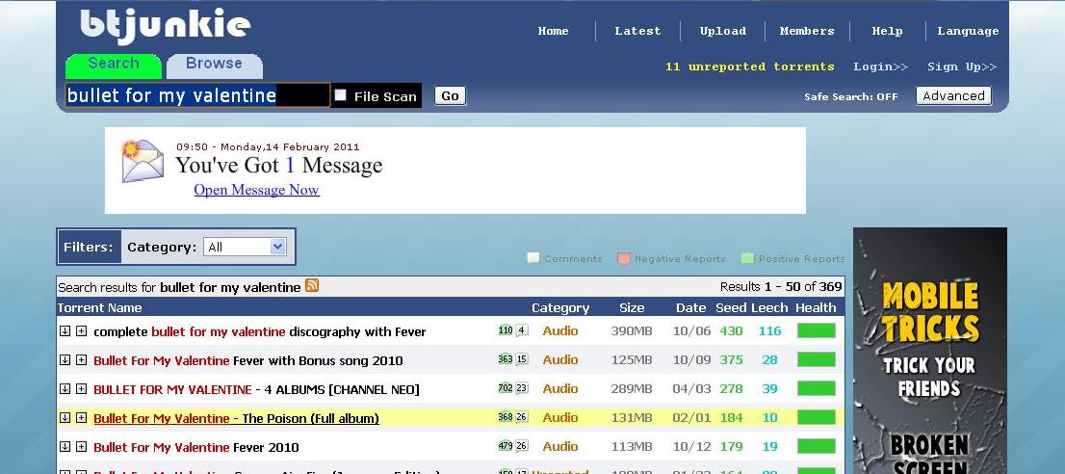Sort results by Seed column header
1065x474 pixels.
731,307
